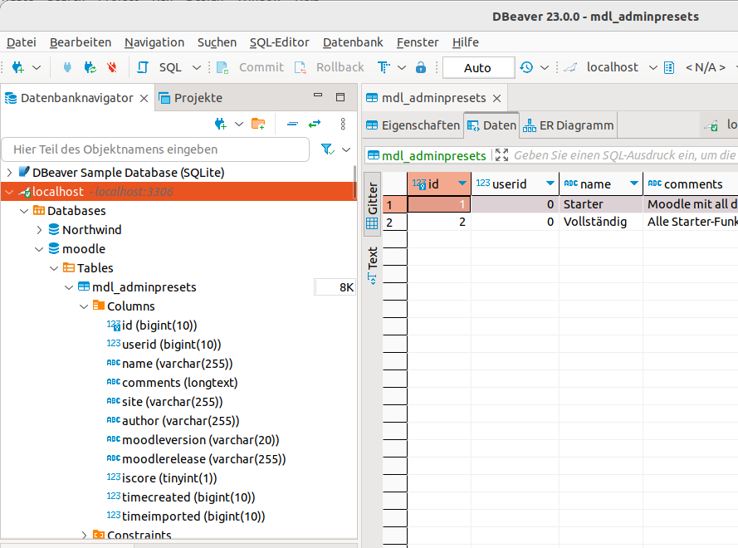Click the Auto commit mode field

pyautogui.click(x=477, y=68)
